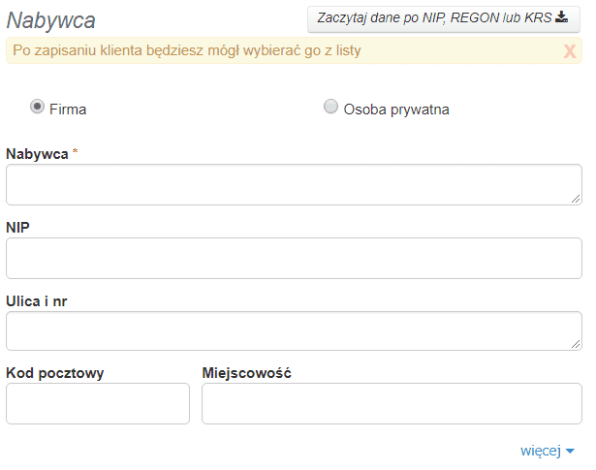The width and height of the screenshot is (596, 470).
Task: Select the Firma radio button
Action: pyautogui.click(x=38, y=108)
